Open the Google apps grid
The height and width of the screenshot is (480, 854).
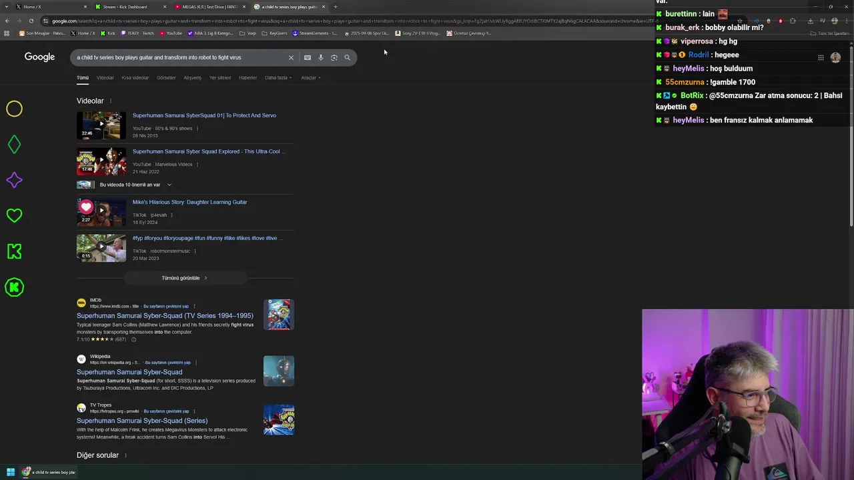[821, 57]
